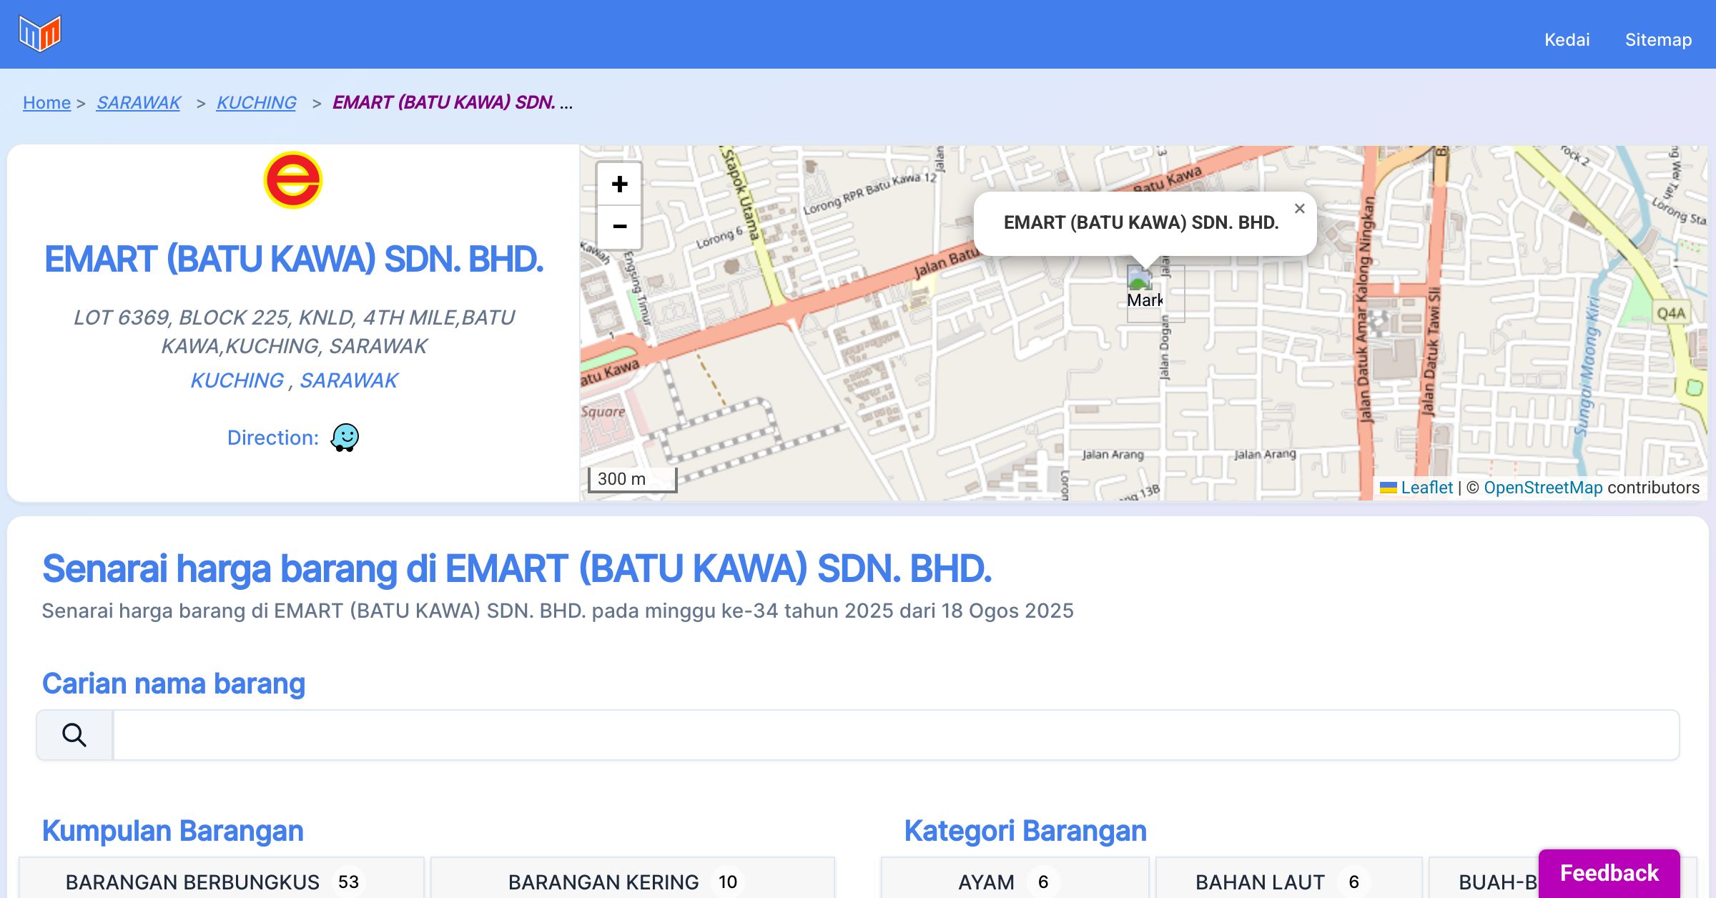This screenshot has width=1716, height=898.
Task: Click the site logo in header
Action: pos(40,34)
